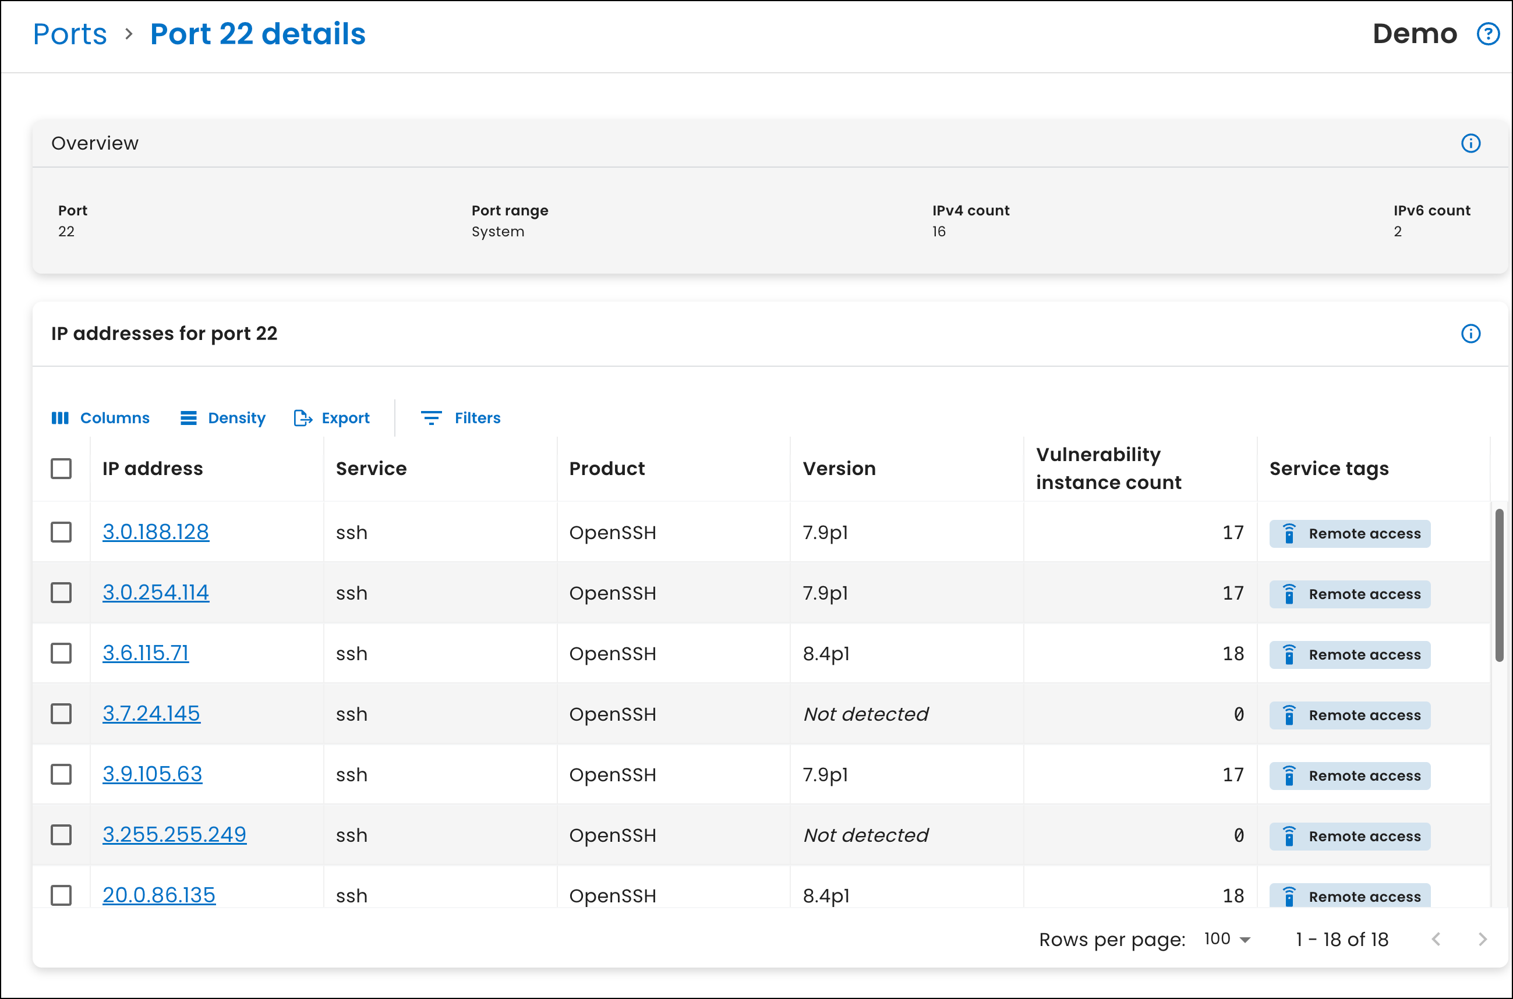The width and height of the screenshot is (1513, 999).
Task: Click vulnerability count 18 for 3.6.115.71
Action: click(1232, 654)
